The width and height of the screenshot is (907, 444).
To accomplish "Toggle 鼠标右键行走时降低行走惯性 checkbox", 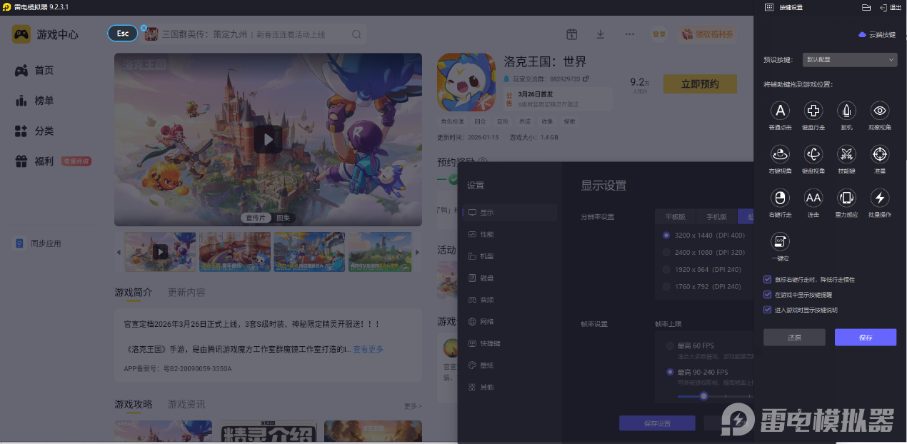I will pos(767,279).
